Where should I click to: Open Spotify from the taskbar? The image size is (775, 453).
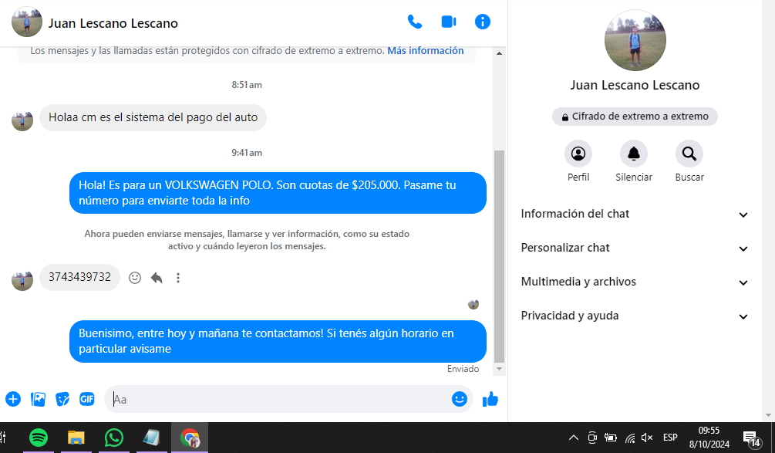[x=39, y=438]
